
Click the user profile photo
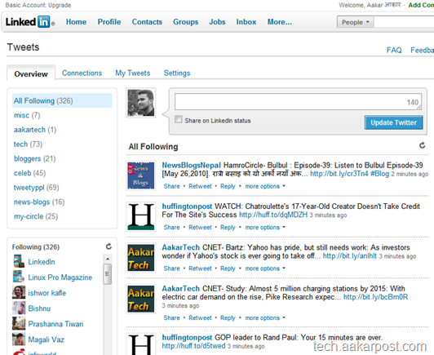(141, 103)
